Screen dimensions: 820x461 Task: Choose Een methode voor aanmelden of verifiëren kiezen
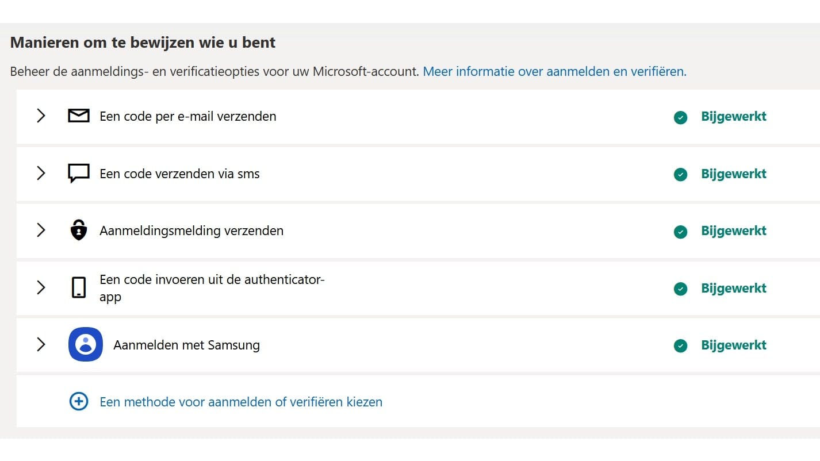pos(241,402)
